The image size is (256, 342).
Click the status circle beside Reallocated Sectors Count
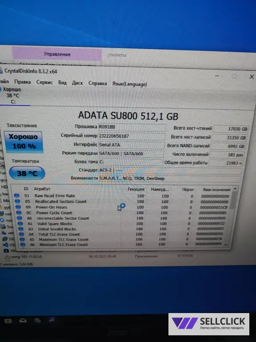tap(17, 201)
